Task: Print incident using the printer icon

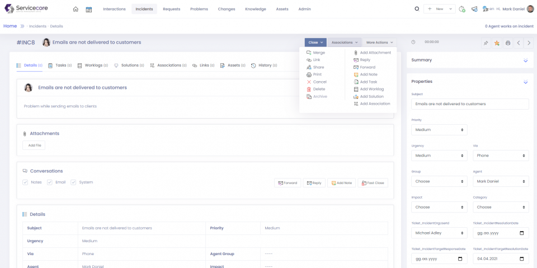Action: 508,43
